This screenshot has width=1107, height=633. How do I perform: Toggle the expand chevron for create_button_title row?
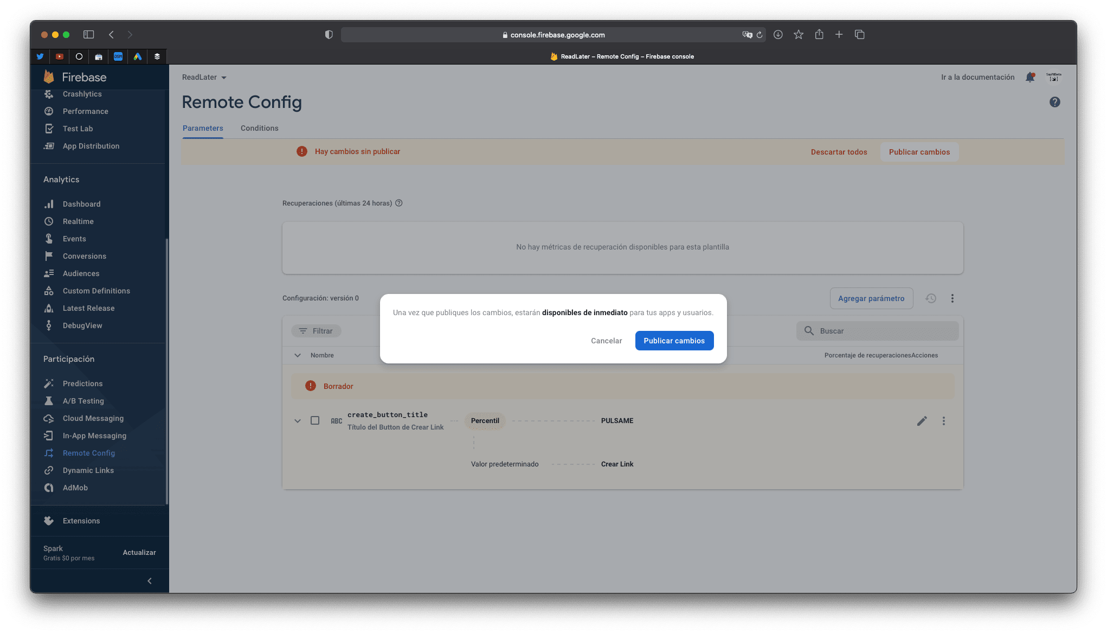coord(297,421)
